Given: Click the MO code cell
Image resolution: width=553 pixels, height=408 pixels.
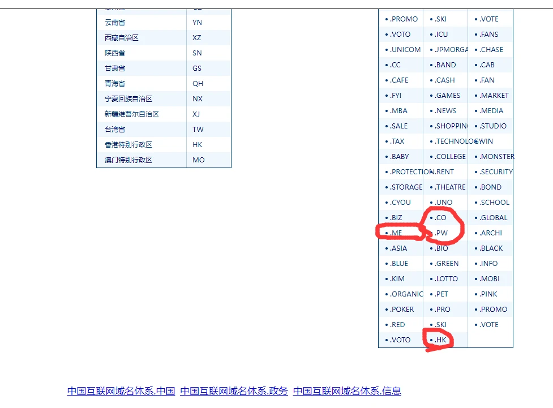Looking at the screenshot, I should pyautogui.click(x=209, y=160).
